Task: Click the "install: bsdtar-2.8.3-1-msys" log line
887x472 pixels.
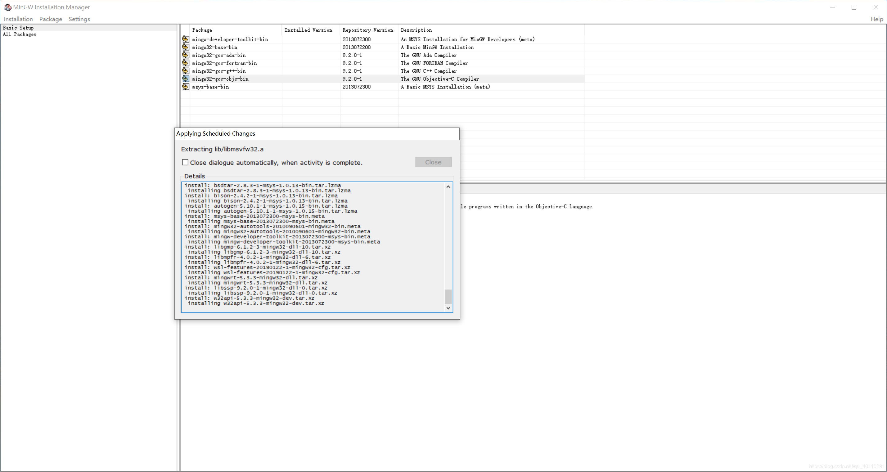Action: click(x=263, y=185)
